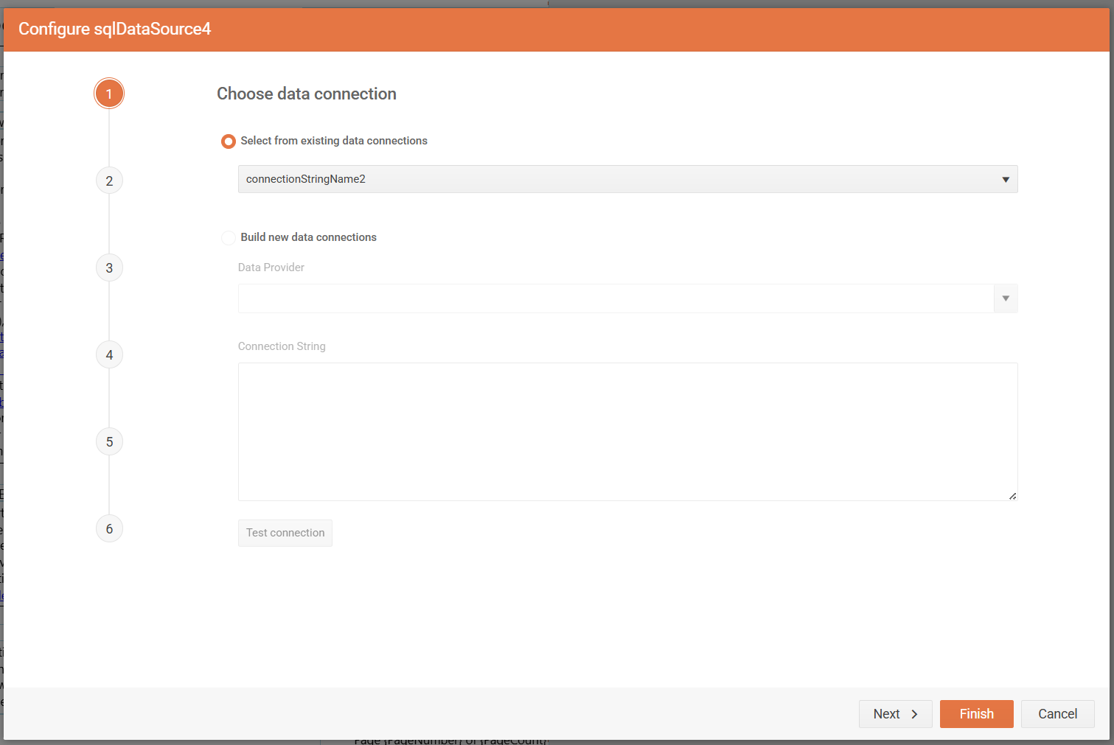Image resolution: width=1114 pixels, height=745 pixels.
Task: Choose Build new data connections option
Action: click(229, 237)
